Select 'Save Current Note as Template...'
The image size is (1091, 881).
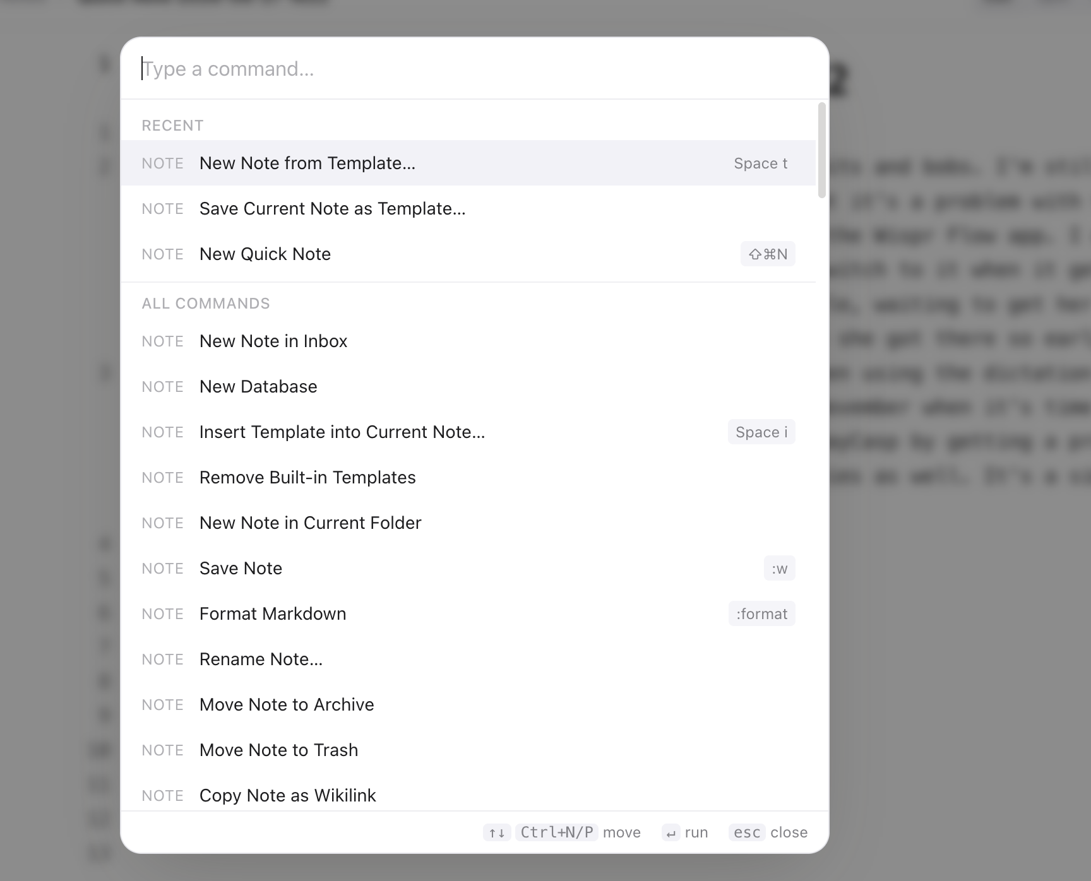tap(468, 208)
